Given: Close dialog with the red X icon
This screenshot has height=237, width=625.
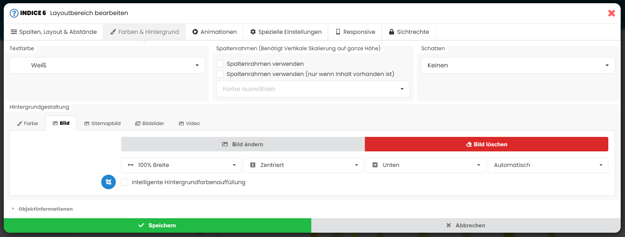Looking at the screenshot, I should [x=611, y=13].
